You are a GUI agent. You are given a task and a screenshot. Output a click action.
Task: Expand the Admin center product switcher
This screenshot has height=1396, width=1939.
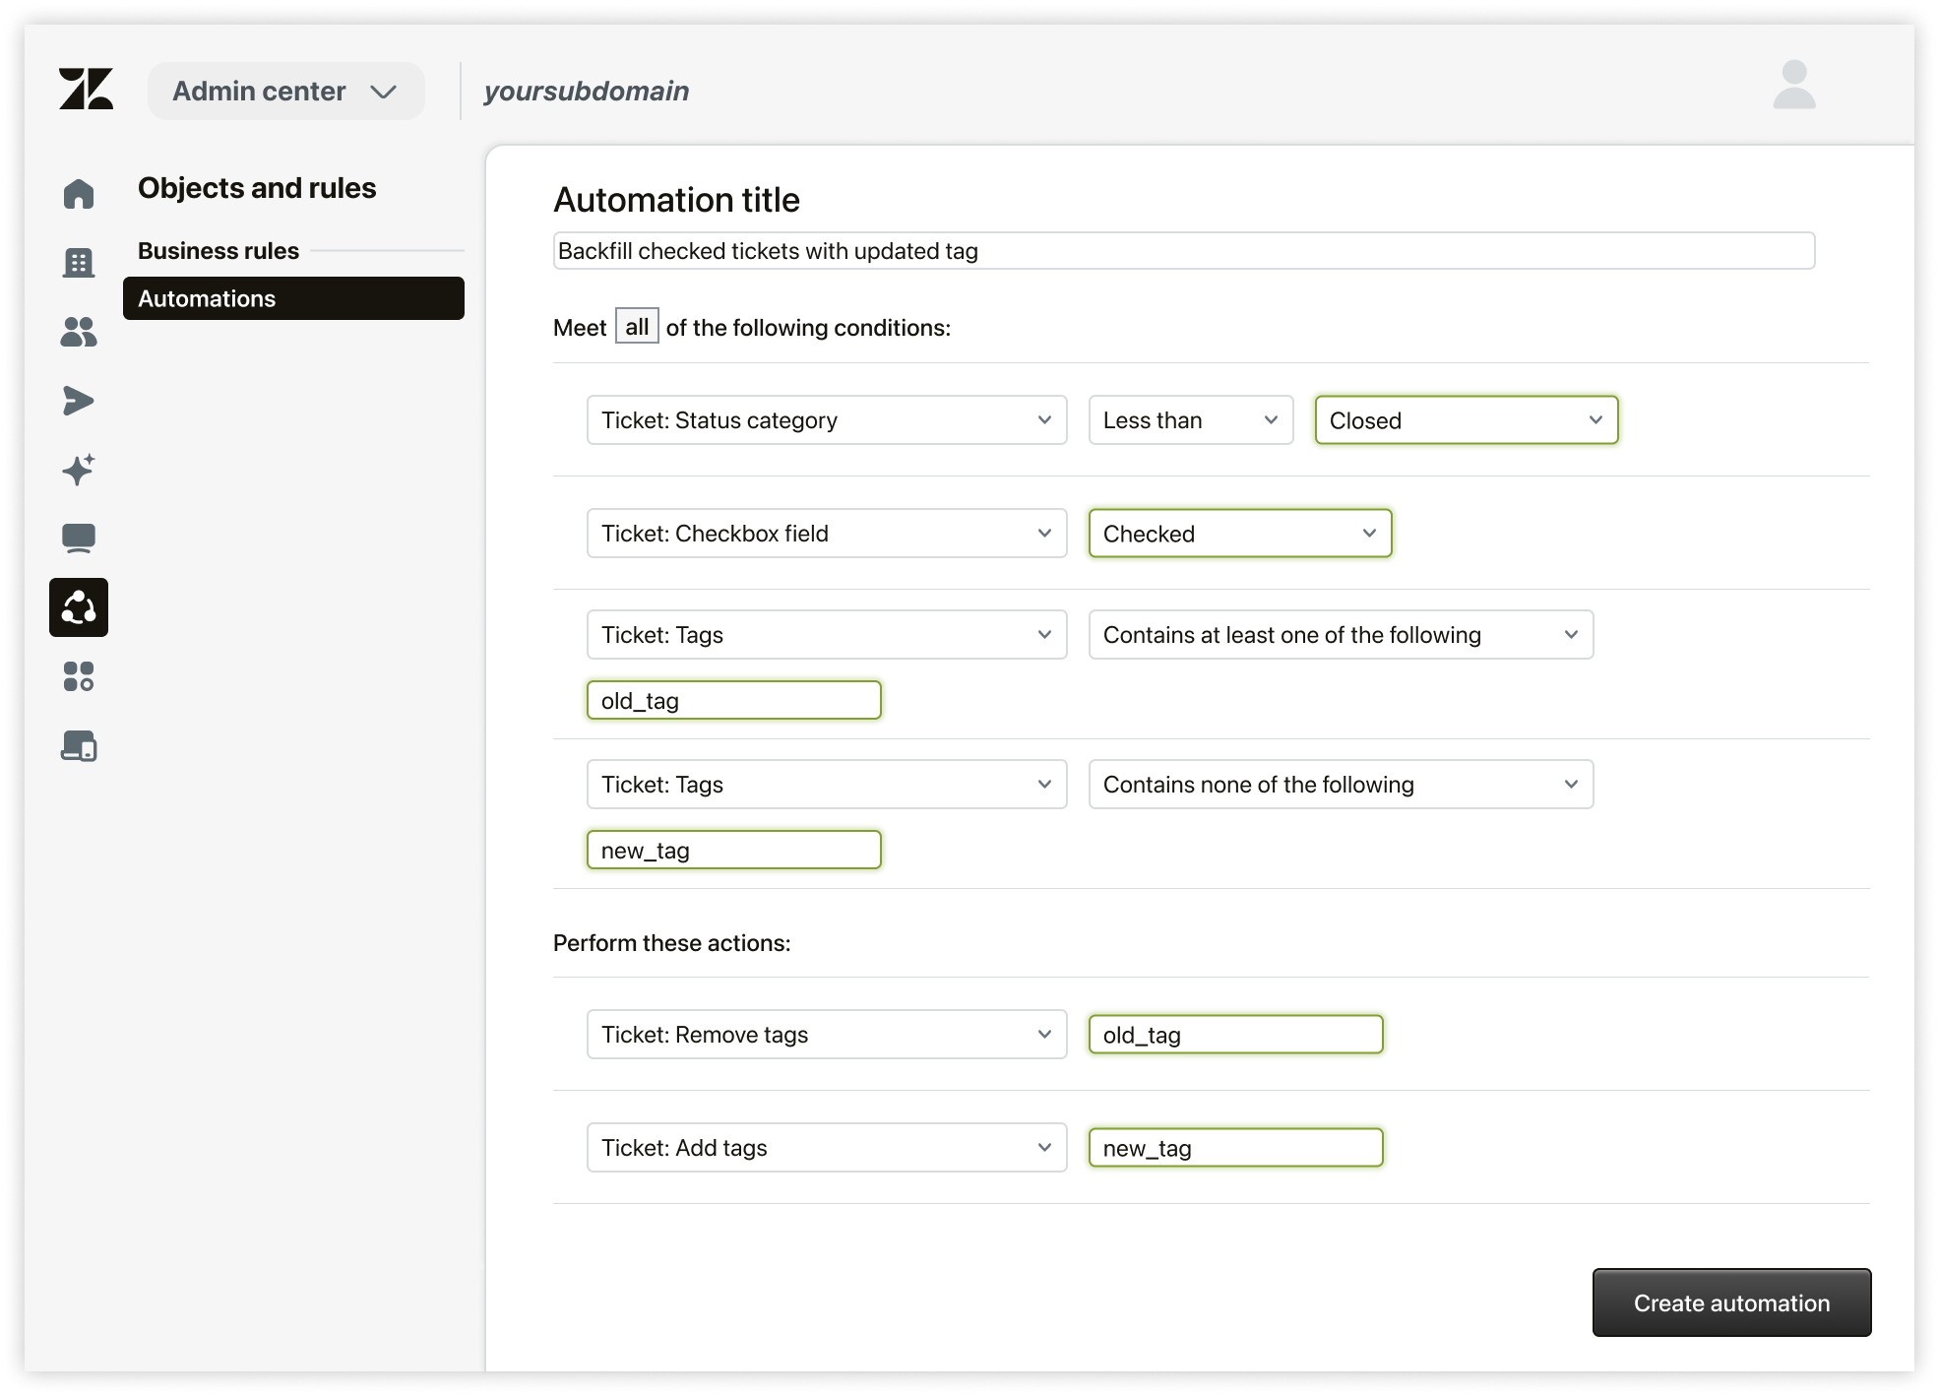coord(286,91)
